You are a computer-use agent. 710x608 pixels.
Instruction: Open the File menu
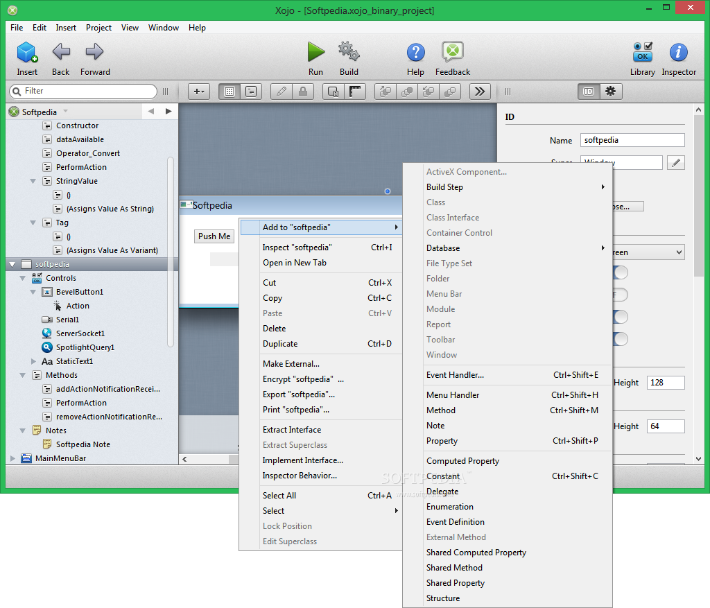[17, 28]
